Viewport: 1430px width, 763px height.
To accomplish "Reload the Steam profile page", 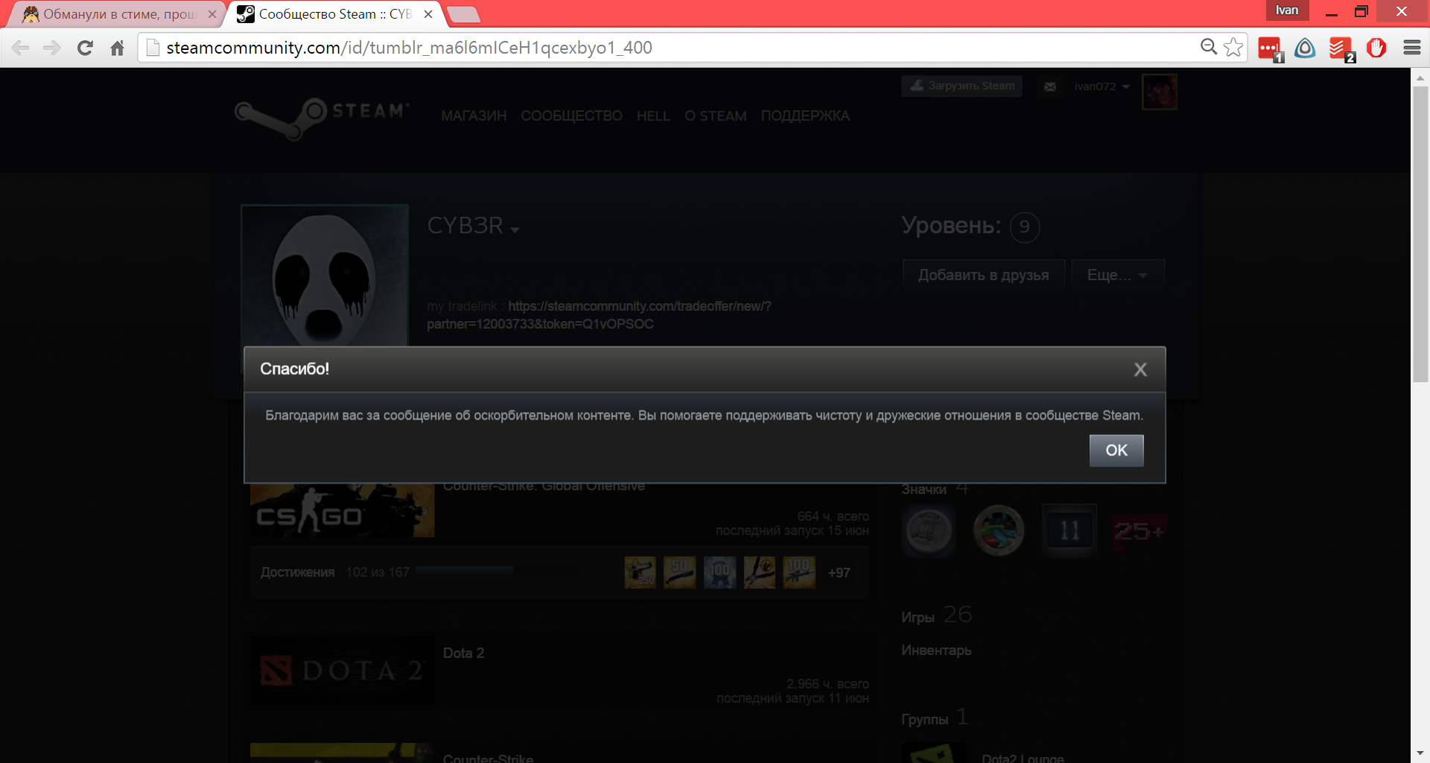I will click(85, 48).
